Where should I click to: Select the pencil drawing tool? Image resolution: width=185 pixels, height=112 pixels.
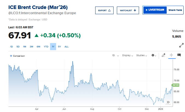(x=163, y=55)
